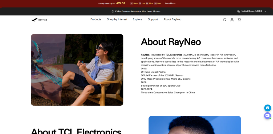273x134 pixels.
Task: Click Only Mass-Producible RGB Micro-LED Engine line
Action: [166, 79]
